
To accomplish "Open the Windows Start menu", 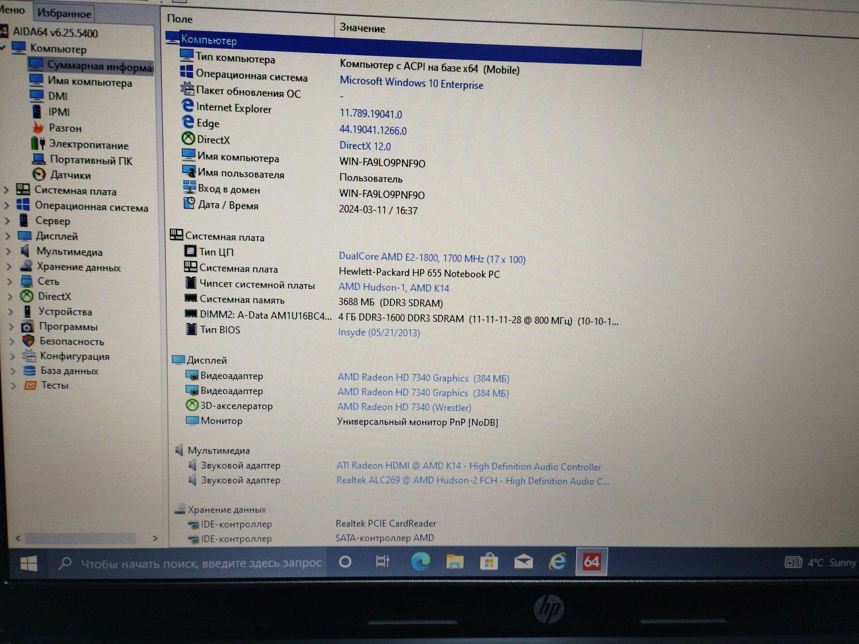I will tap(29, 563).
